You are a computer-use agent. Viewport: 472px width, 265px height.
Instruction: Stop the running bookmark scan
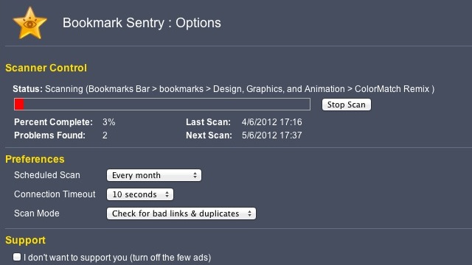(x=346, y=105)
